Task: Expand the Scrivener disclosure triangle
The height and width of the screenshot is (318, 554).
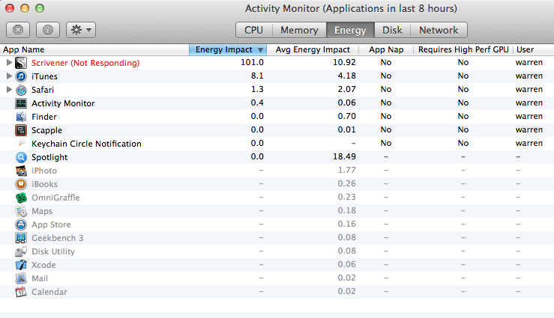Action: click(9, 63)
